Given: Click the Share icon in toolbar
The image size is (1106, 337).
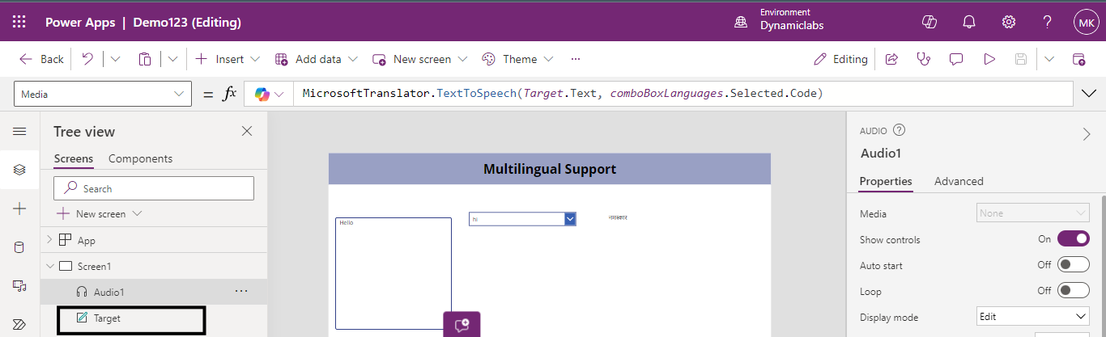Looking at the screenshot, I should click(891, 59).
